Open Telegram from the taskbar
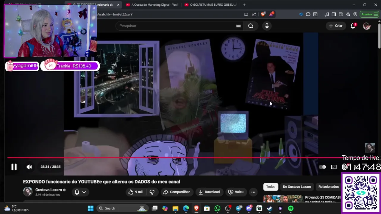Screen dimensions: 381x214 pyautogui.click(x=239, y=208)
